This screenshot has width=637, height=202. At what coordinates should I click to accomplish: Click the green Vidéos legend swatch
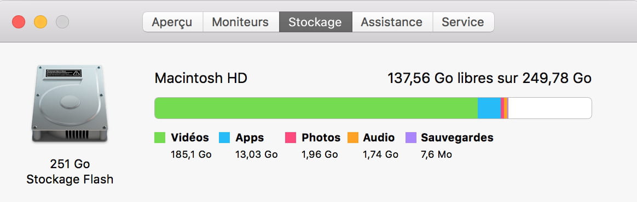[160, 138]
